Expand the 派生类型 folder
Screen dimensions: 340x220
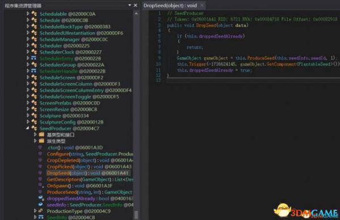point(35,141)
